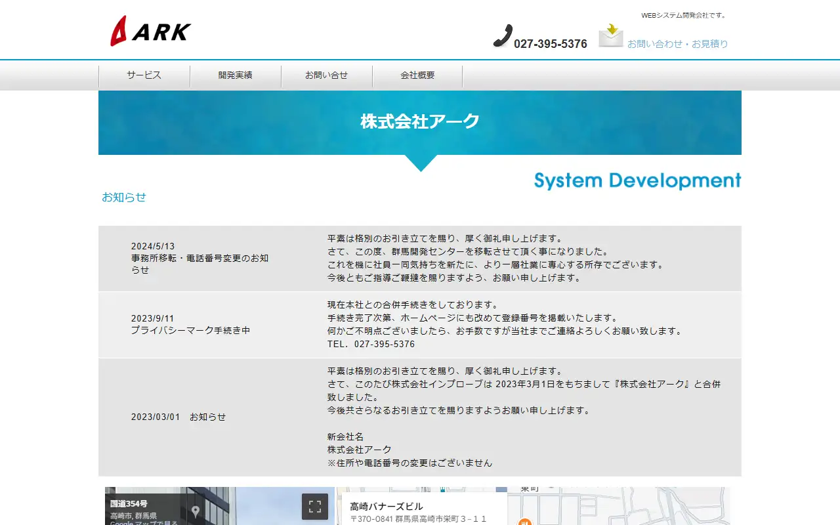Click the 株式会社アーク banner heading
Viewport: 840px width, 525px height.
[x=420, y=121]
